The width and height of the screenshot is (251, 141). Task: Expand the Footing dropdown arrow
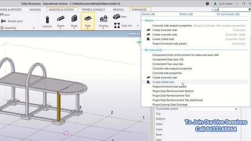click(x=104, y=28)
